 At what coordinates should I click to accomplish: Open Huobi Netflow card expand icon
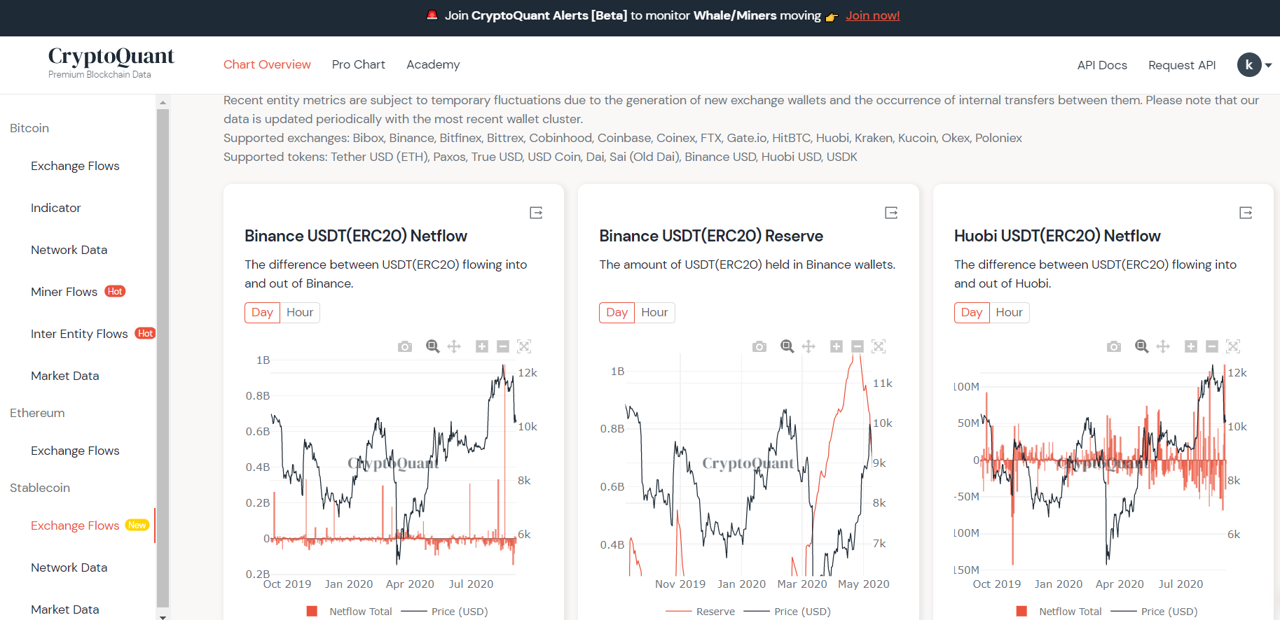(x=1246, y=213)
